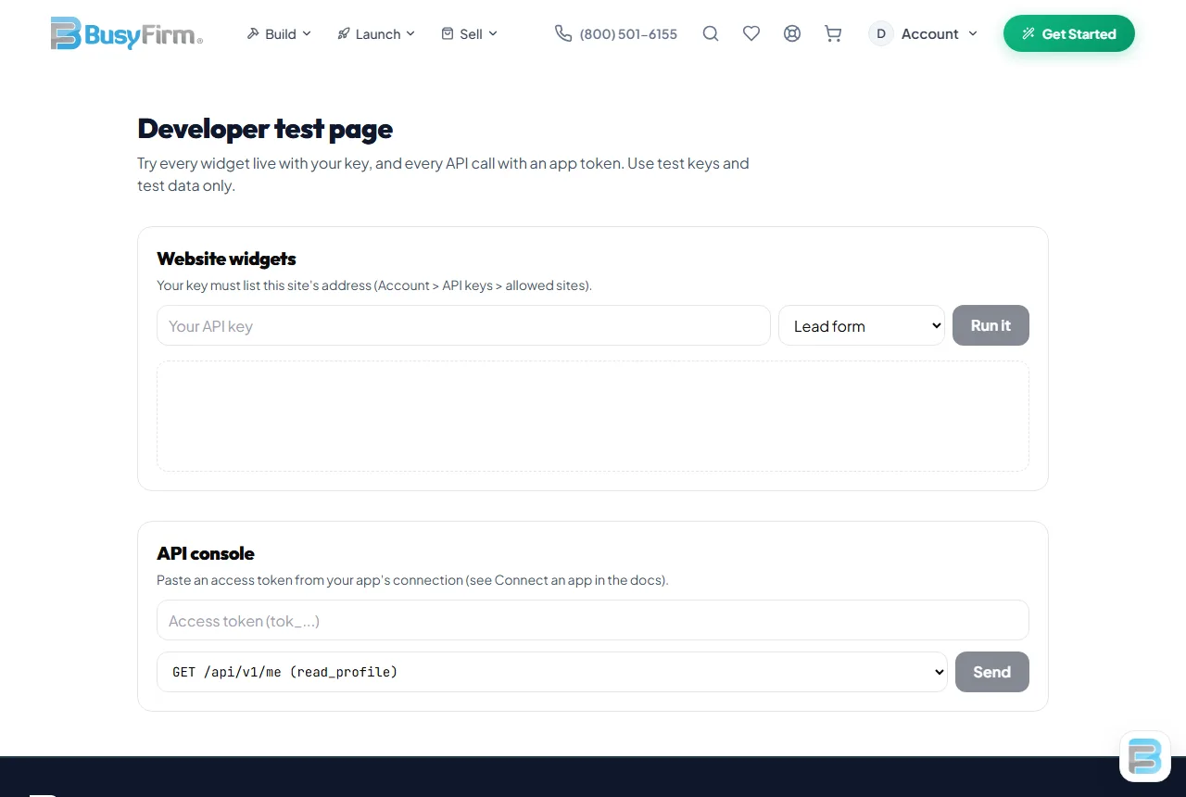Viewport: 1186px width, 797px height.
Task: Click the account avatar letter D
Action: [x=881, y=33]
